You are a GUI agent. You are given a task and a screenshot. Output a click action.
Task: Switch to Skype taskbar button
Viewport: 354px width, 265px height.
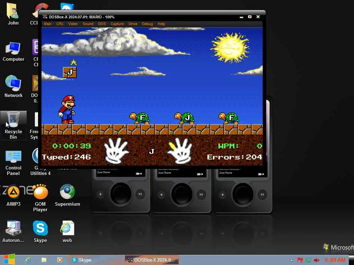pyautogui.click(x=96, y=260)
